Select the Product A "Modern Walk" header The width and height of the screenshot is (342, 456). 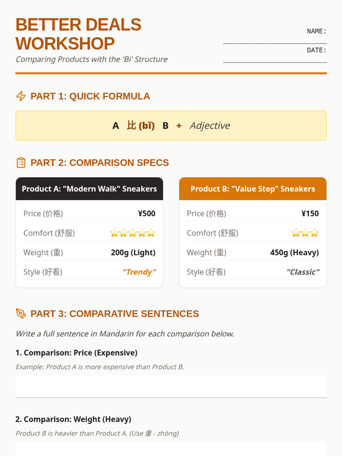(89, 189)
